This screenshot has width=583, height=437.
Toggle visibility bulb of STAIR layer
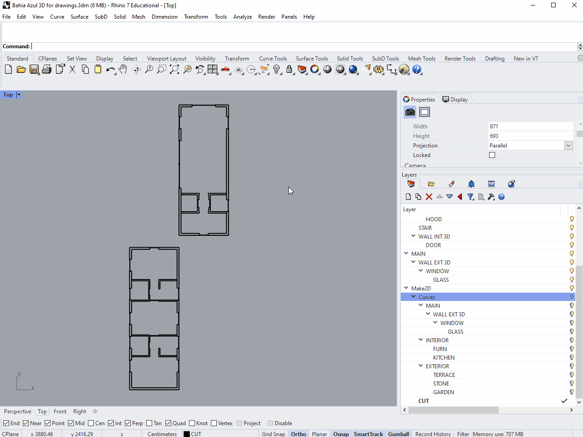(572, 228)
